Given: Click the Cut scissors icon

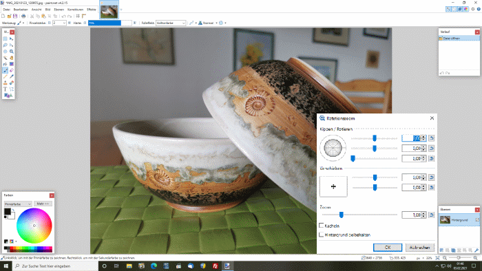Looking at the screenshot, I should (x=32, y=16).
